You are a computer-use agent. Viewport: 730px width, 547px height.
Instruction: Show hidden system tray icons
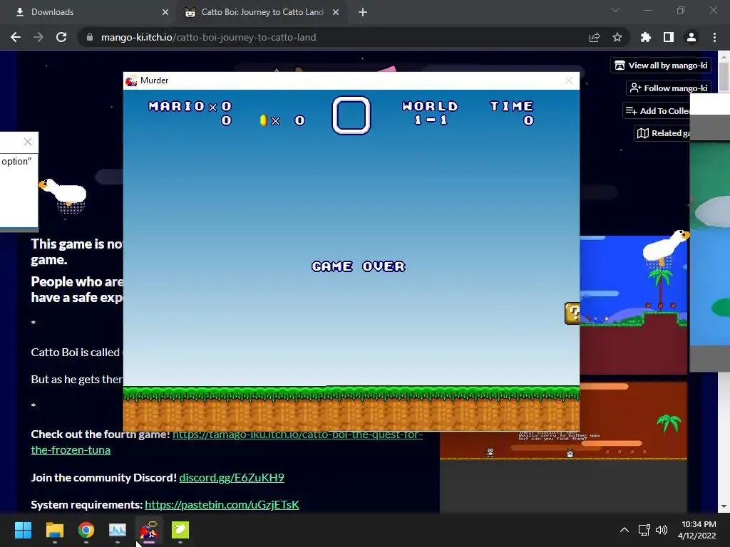[624, 530]
